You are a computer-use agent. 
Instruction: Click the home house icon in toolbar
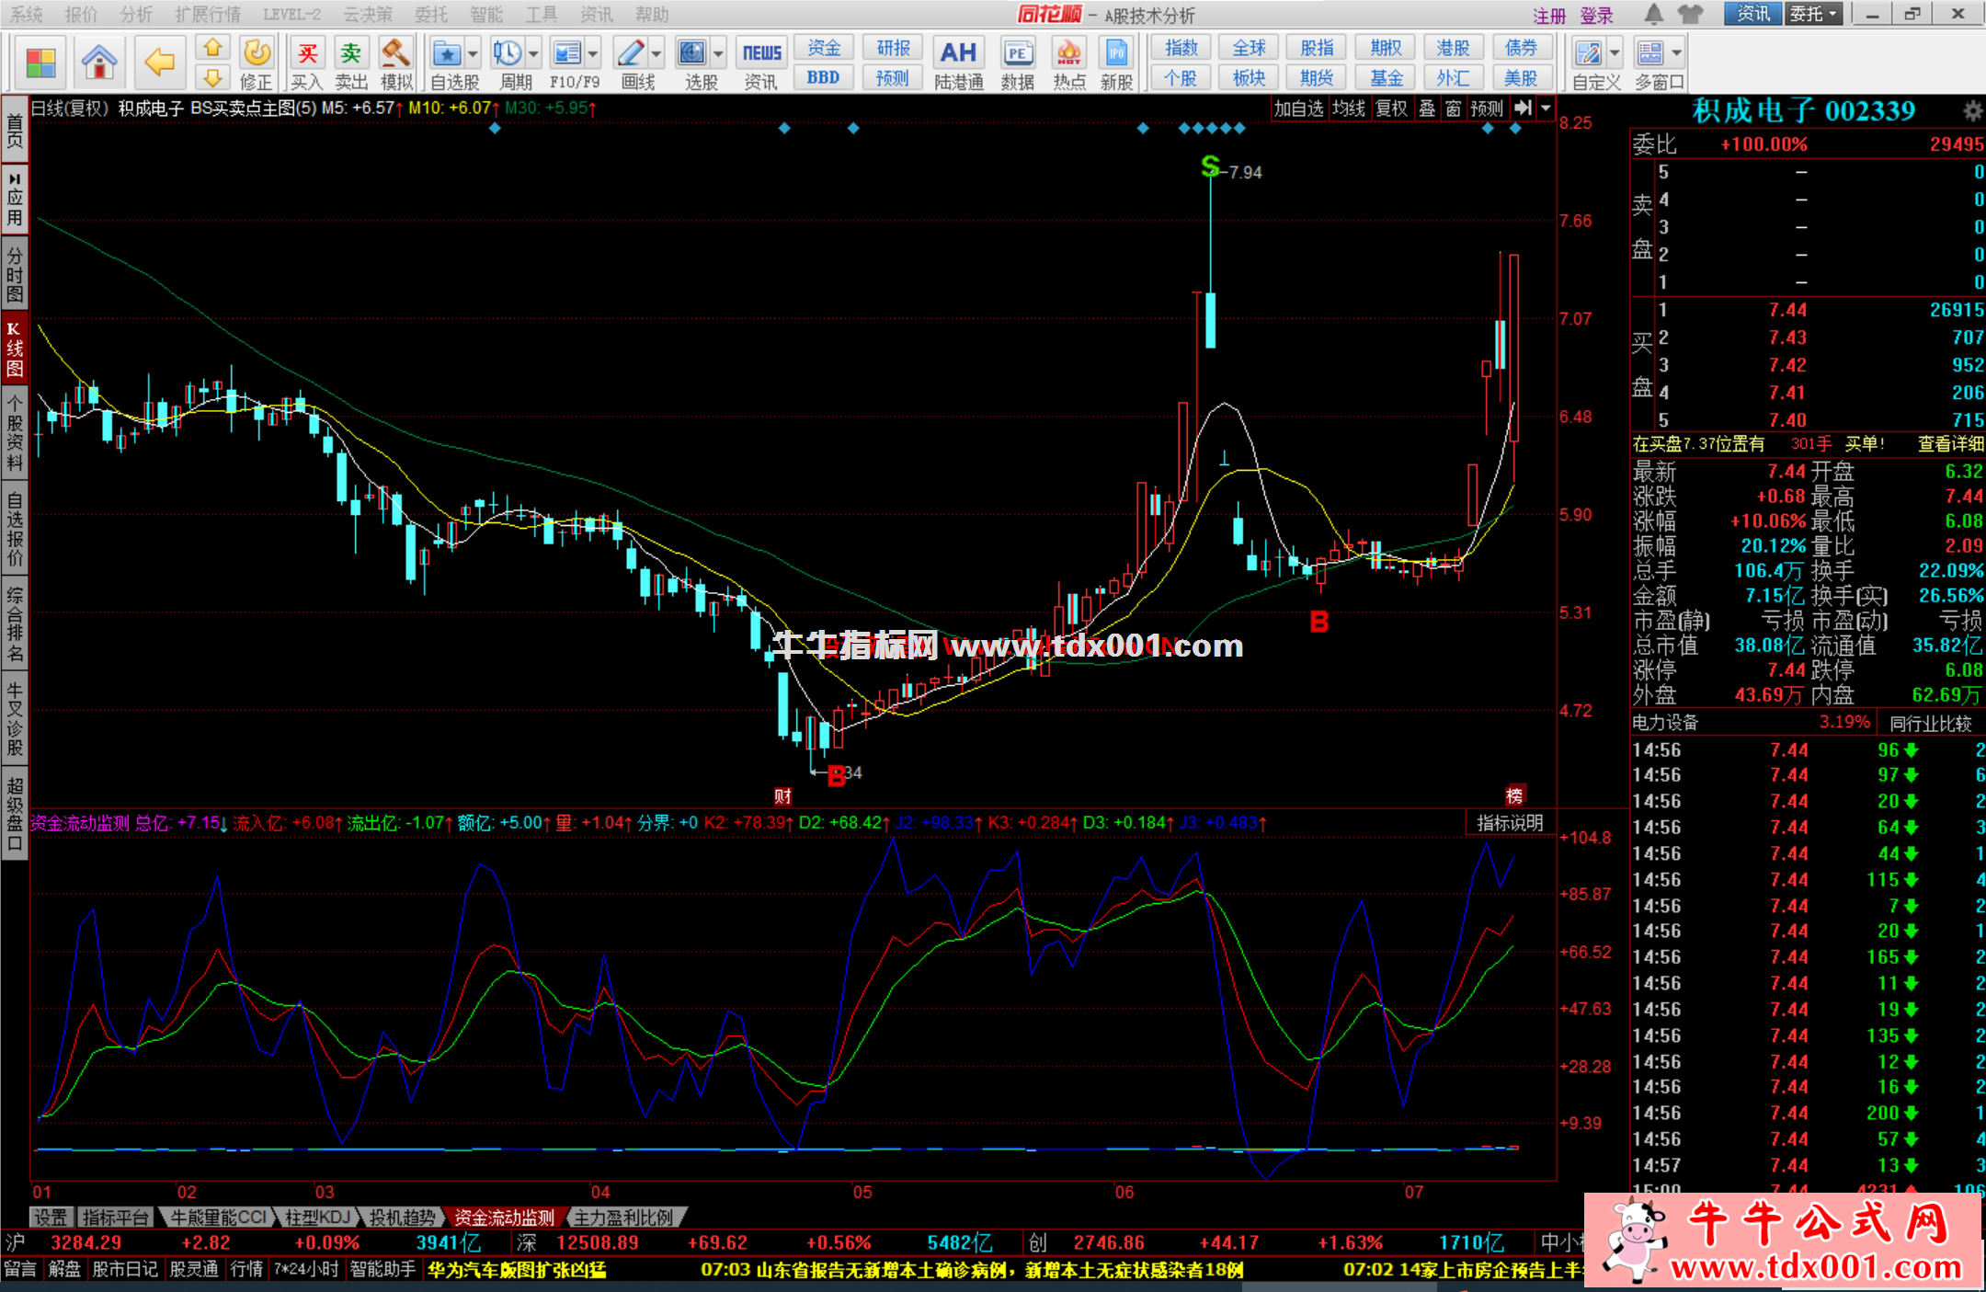click(98, 61)
